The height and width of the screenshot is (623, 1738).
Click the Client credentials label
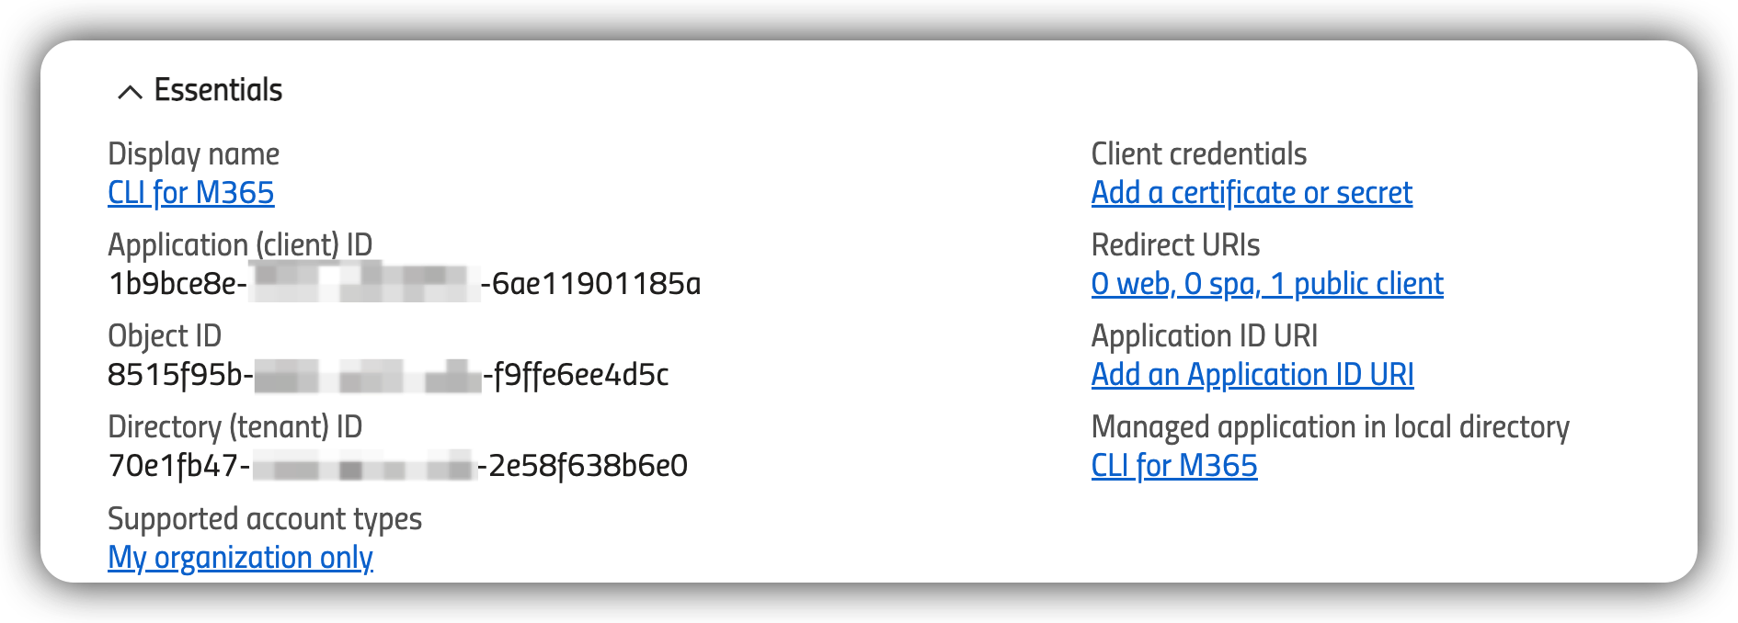point(1198,153)
